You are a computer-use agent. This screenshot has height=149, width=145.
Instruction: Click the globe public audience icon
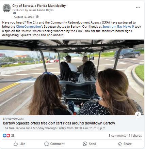point(37,17)
